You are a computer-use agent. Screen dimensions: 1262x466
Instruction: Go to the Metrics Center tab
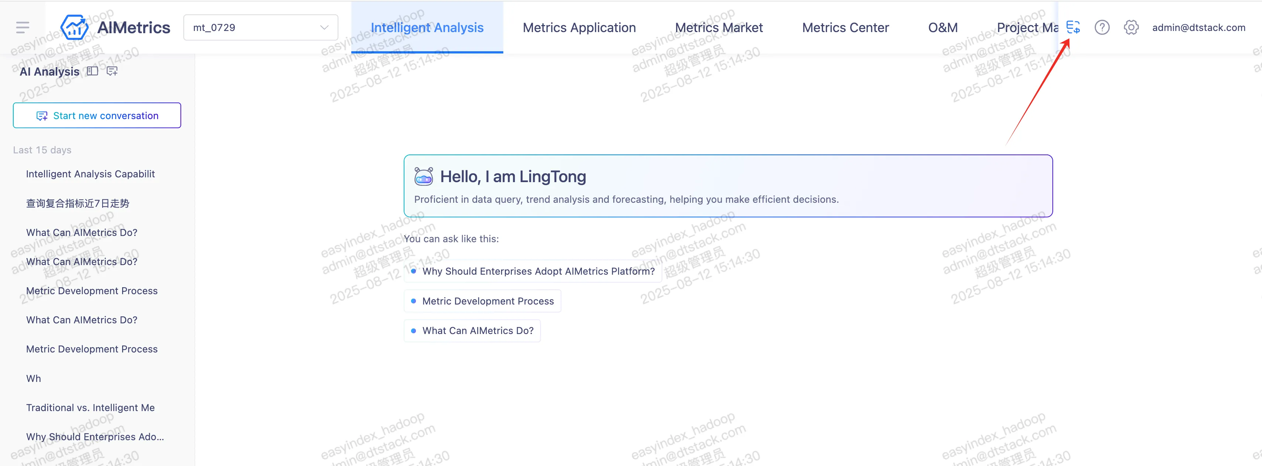(845, 27)
